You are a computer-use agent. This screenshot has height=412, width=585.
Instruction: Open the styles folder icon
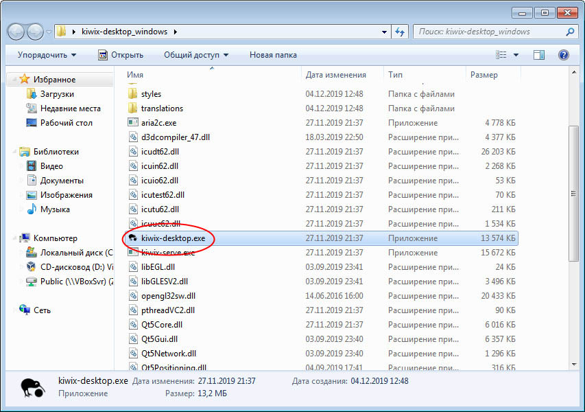pos(132,93)
